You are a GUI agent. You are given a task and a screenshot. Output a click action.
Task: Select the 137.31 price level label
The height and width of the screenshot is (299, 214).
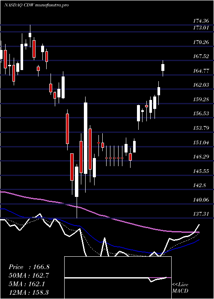(201, 214)
